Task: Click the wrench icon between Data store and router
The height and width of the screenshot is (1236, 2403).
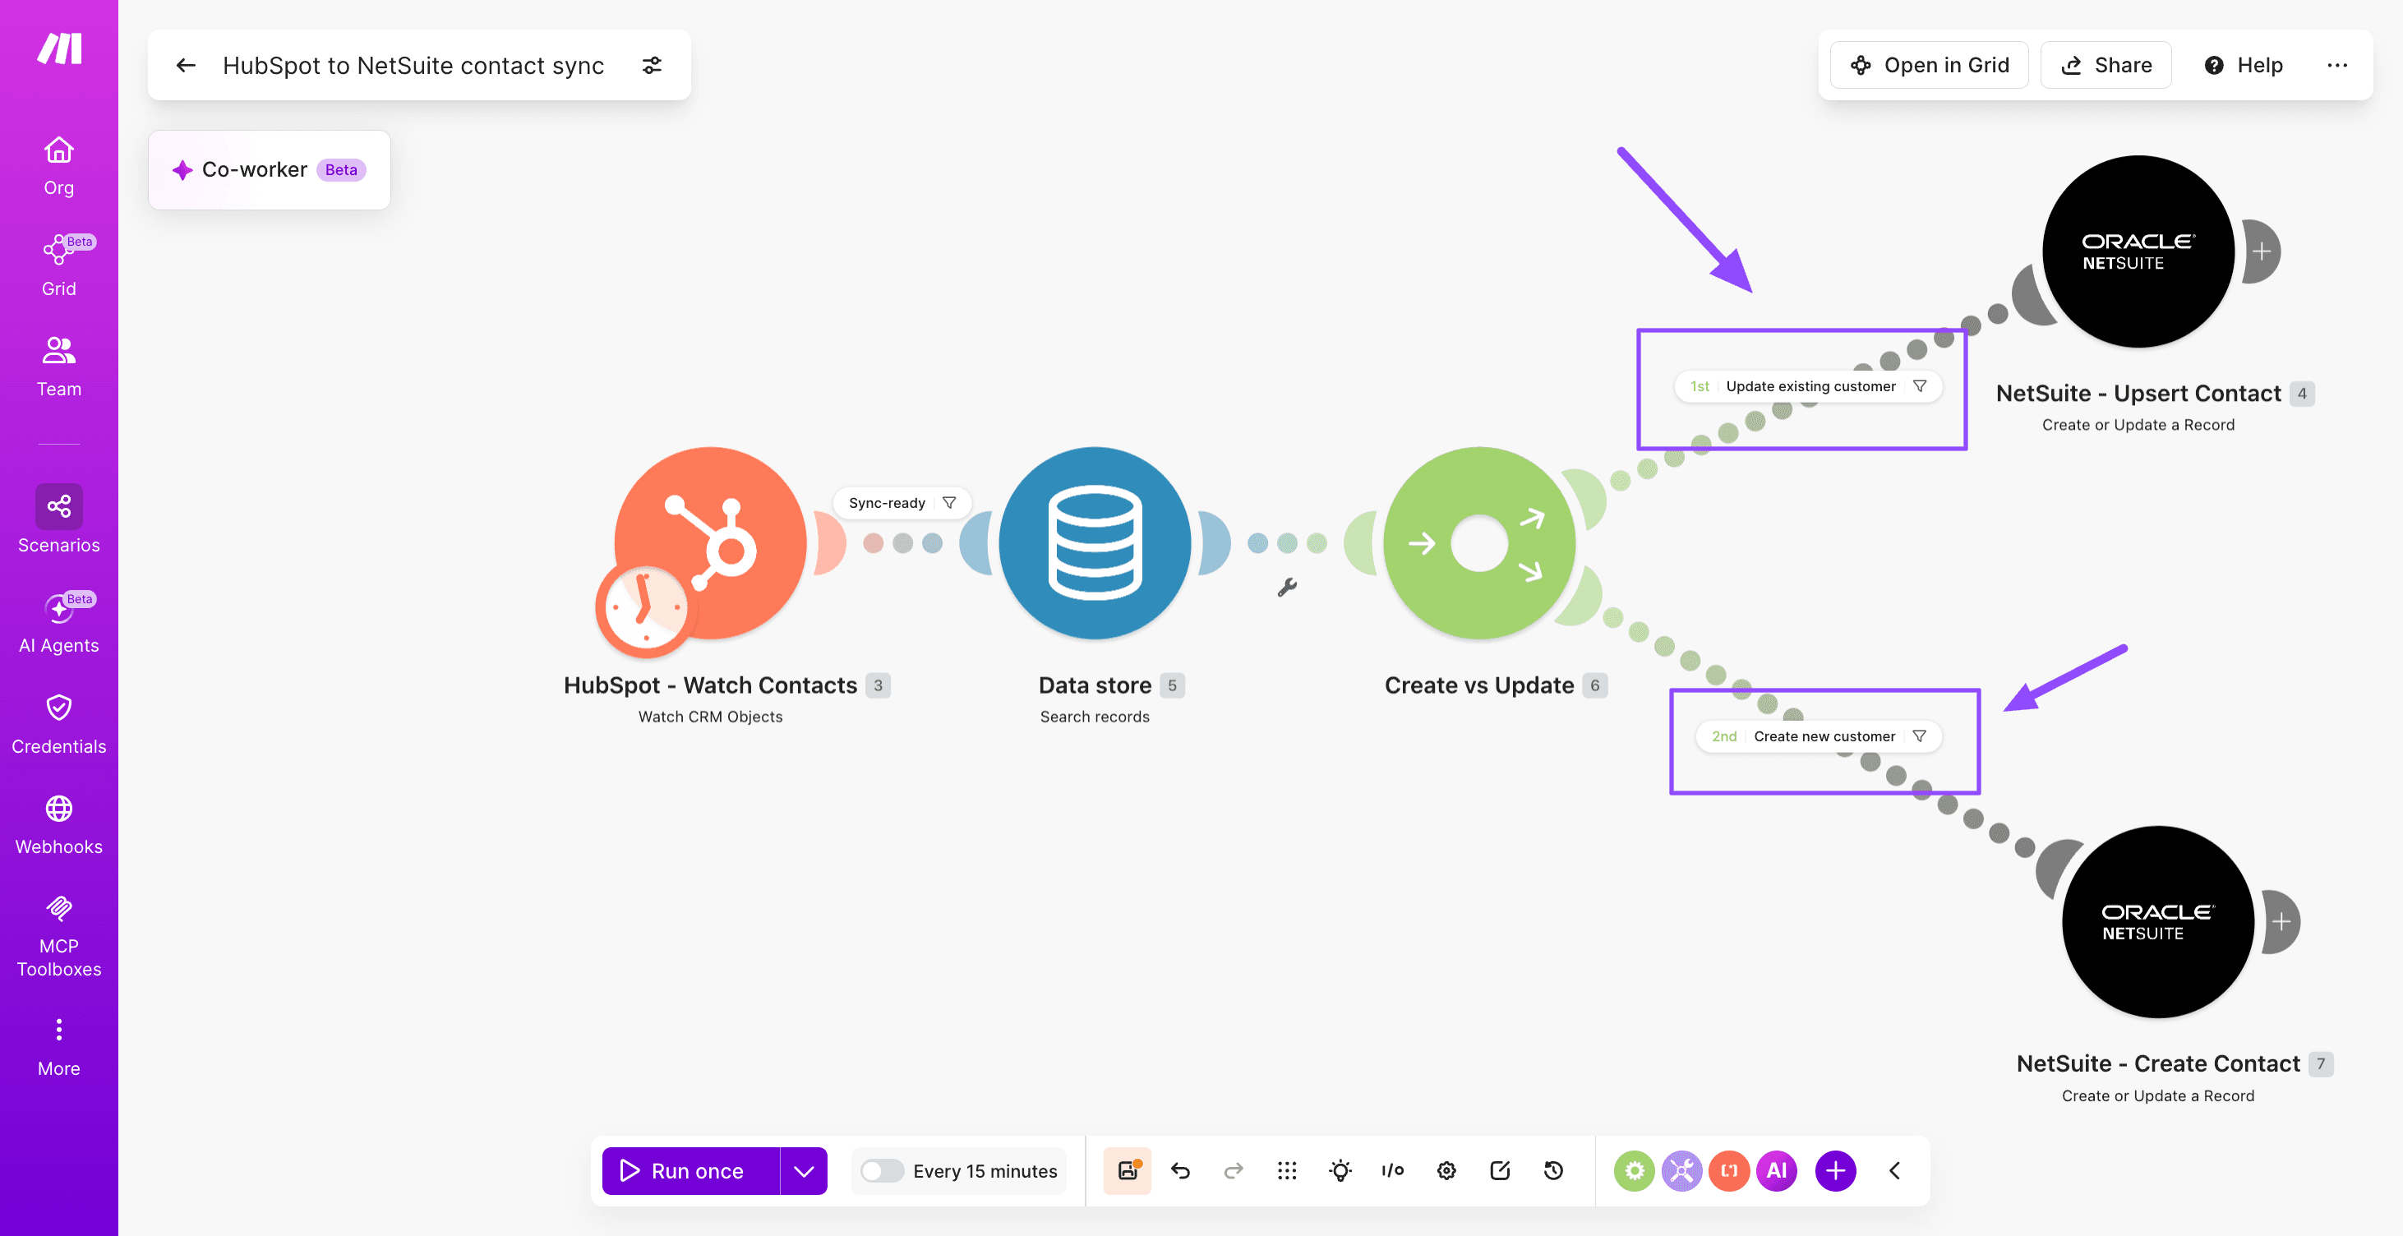Action: (1287, 587)
